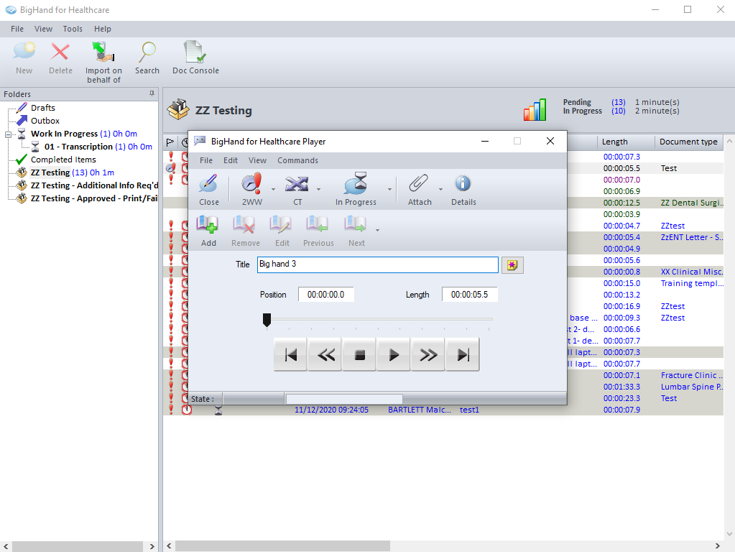This screenshot has width=735, height=552.
Task: Select the Completed Items folder
Action: (x=63, y=160)
